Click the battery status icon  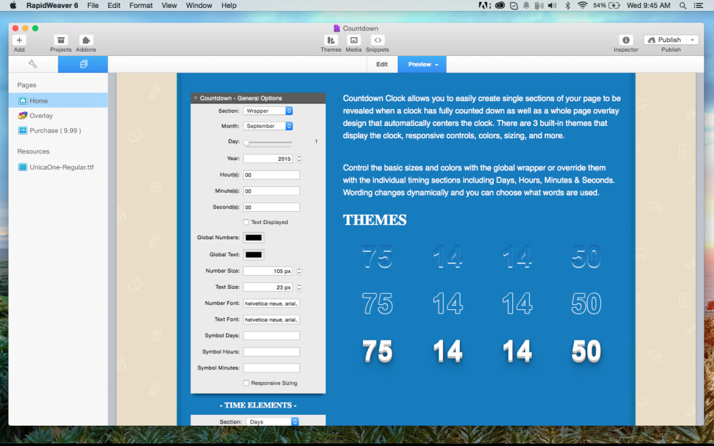614,5
